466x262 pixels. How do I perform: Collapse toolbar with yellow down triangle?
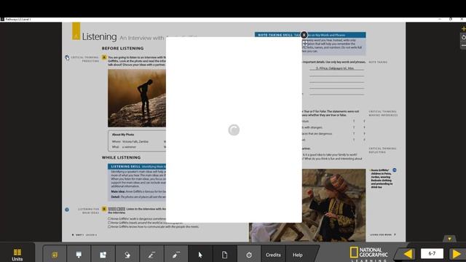coord(449,239)
